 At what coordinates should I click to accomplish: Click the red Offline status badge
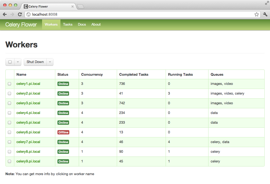pos(63,132)
